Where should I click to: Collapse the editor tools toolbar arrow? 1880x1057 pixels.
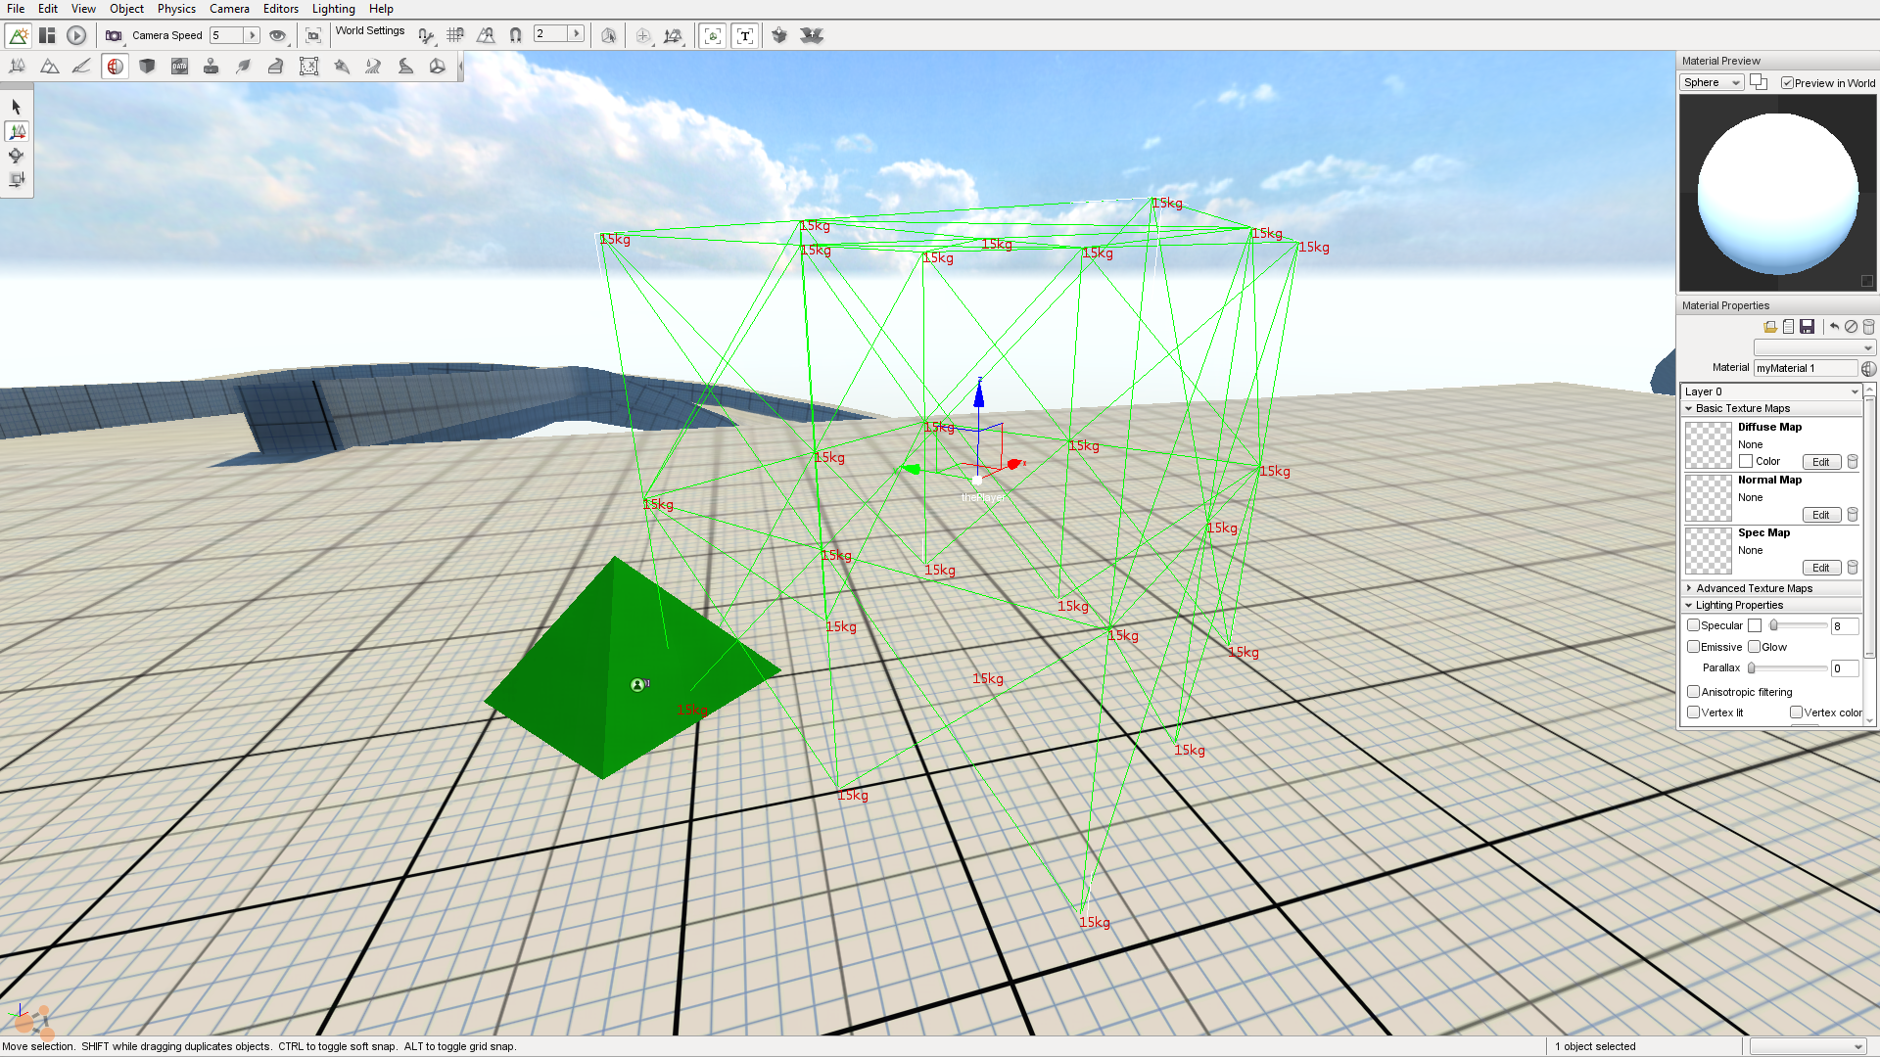pyautogui.click(x=460, y=67)
